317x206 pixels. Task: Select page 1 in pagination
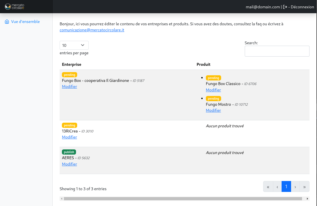coord(286,187)
